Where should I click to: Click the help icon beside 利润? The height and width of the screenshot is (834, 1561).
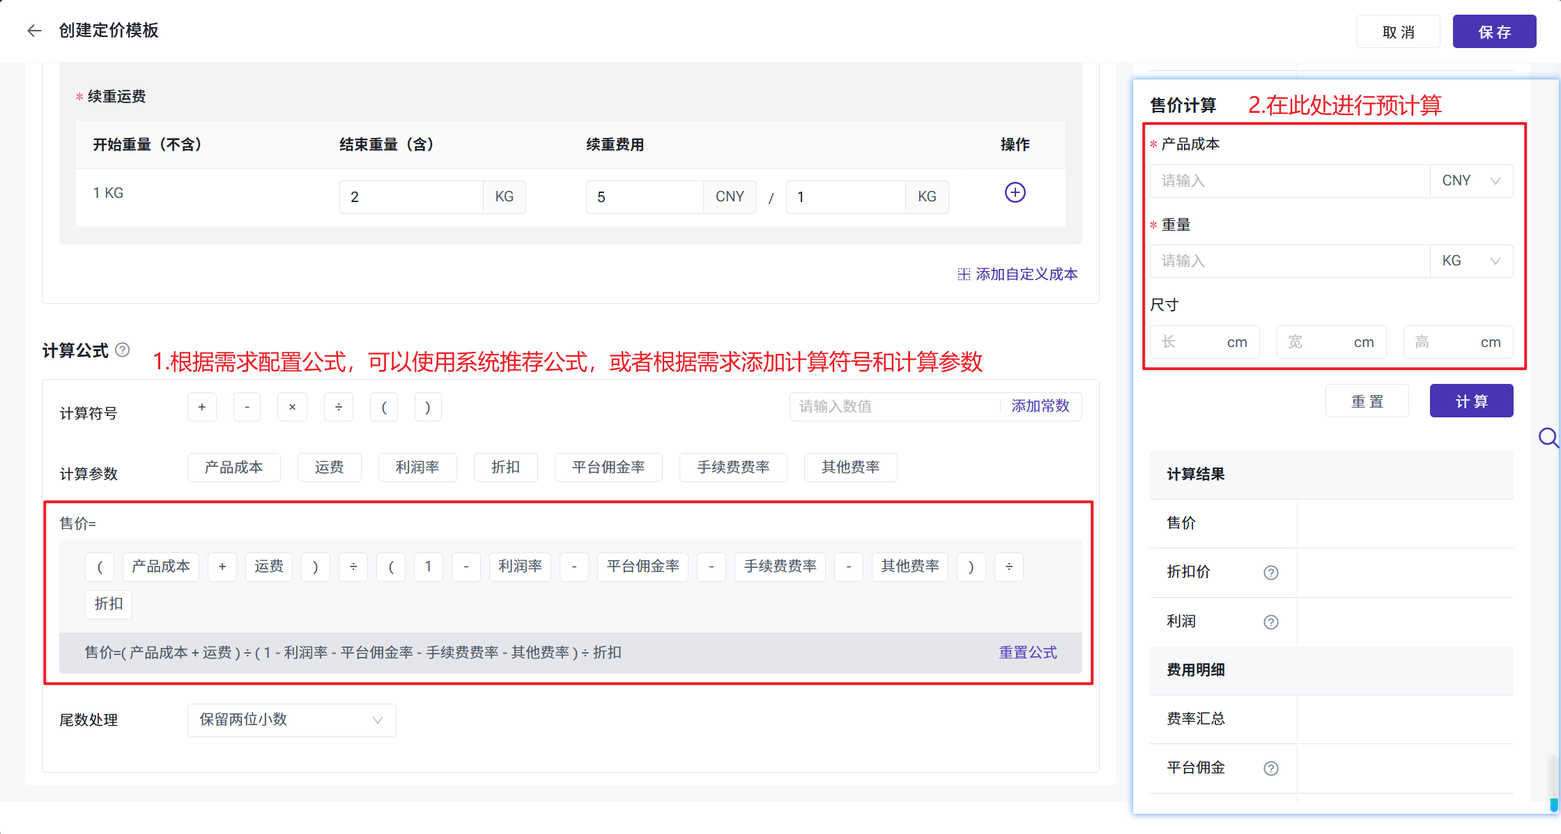click(1270, 622)
